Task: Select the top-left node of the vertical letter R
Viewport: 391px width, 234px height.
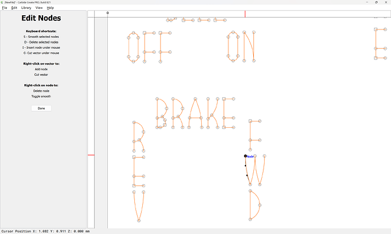Action: (134, 122)
